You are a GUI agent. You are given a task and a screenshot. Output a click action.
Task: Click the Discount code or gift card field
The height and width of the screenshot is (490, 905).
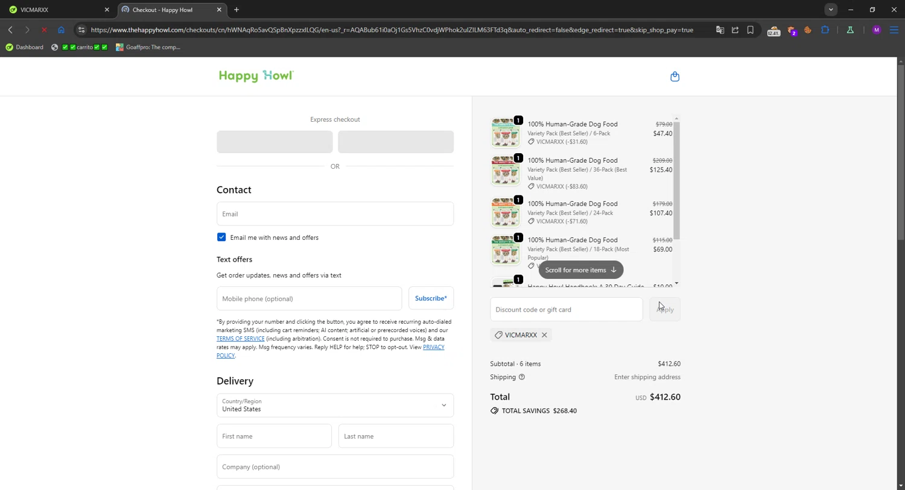tap(567, 309)
